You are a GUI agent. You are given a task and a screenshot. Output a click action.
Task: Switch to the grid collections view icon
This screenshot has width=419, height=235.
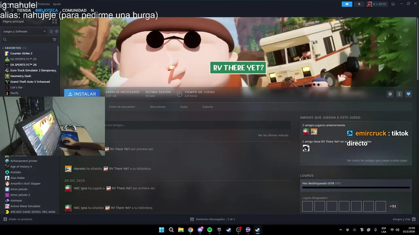pos(54,21)
